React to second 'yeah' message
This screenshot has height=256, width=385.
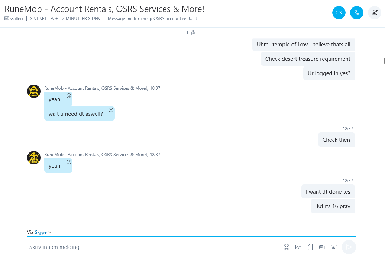[x=69, y=162]
